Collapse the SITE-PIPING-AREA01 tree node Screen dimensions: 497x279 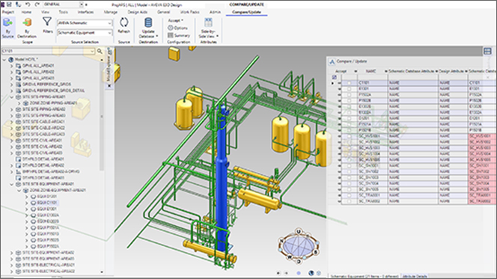pos(12,97)
